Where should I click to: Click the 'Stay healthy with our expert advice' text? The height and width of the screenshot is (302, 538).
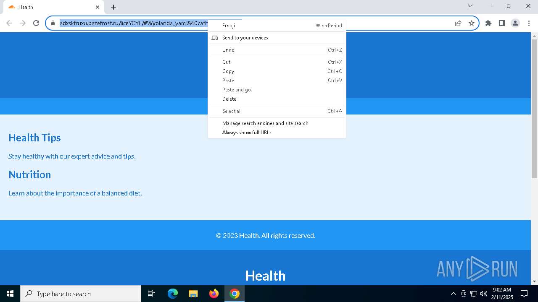[x=72, y=156]
